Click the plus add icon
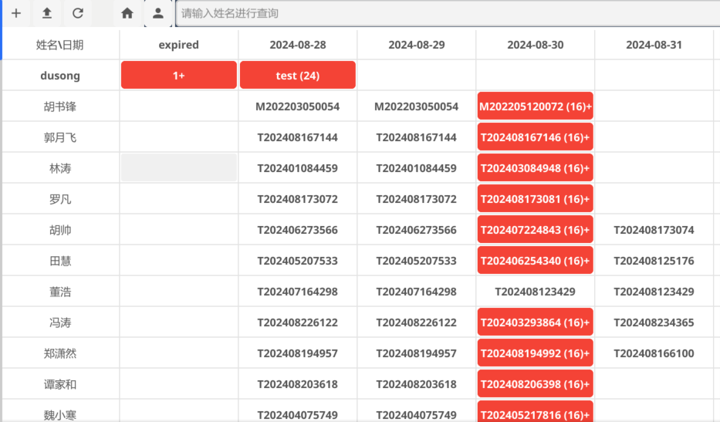 pos(16,13)
